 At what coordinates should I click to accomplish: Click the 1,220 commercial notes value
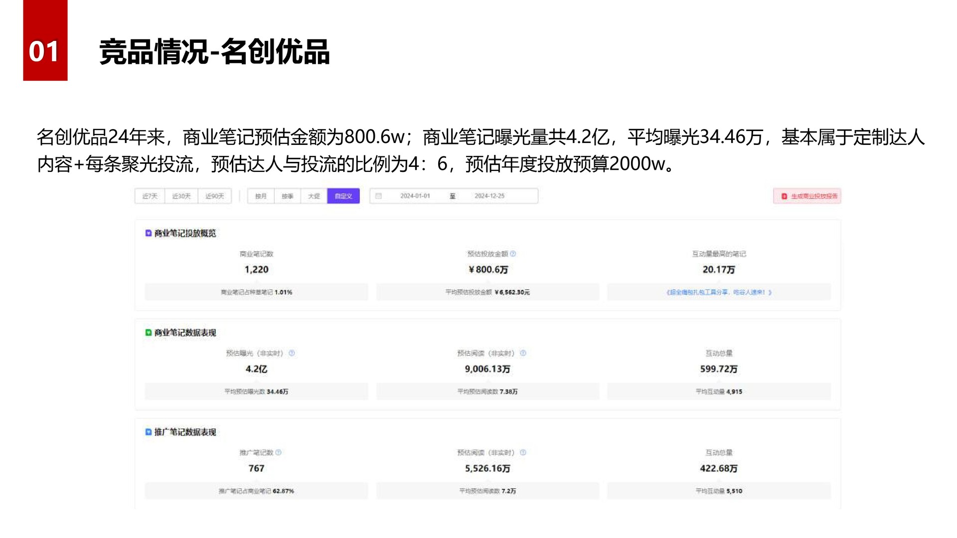pos(256,269)
